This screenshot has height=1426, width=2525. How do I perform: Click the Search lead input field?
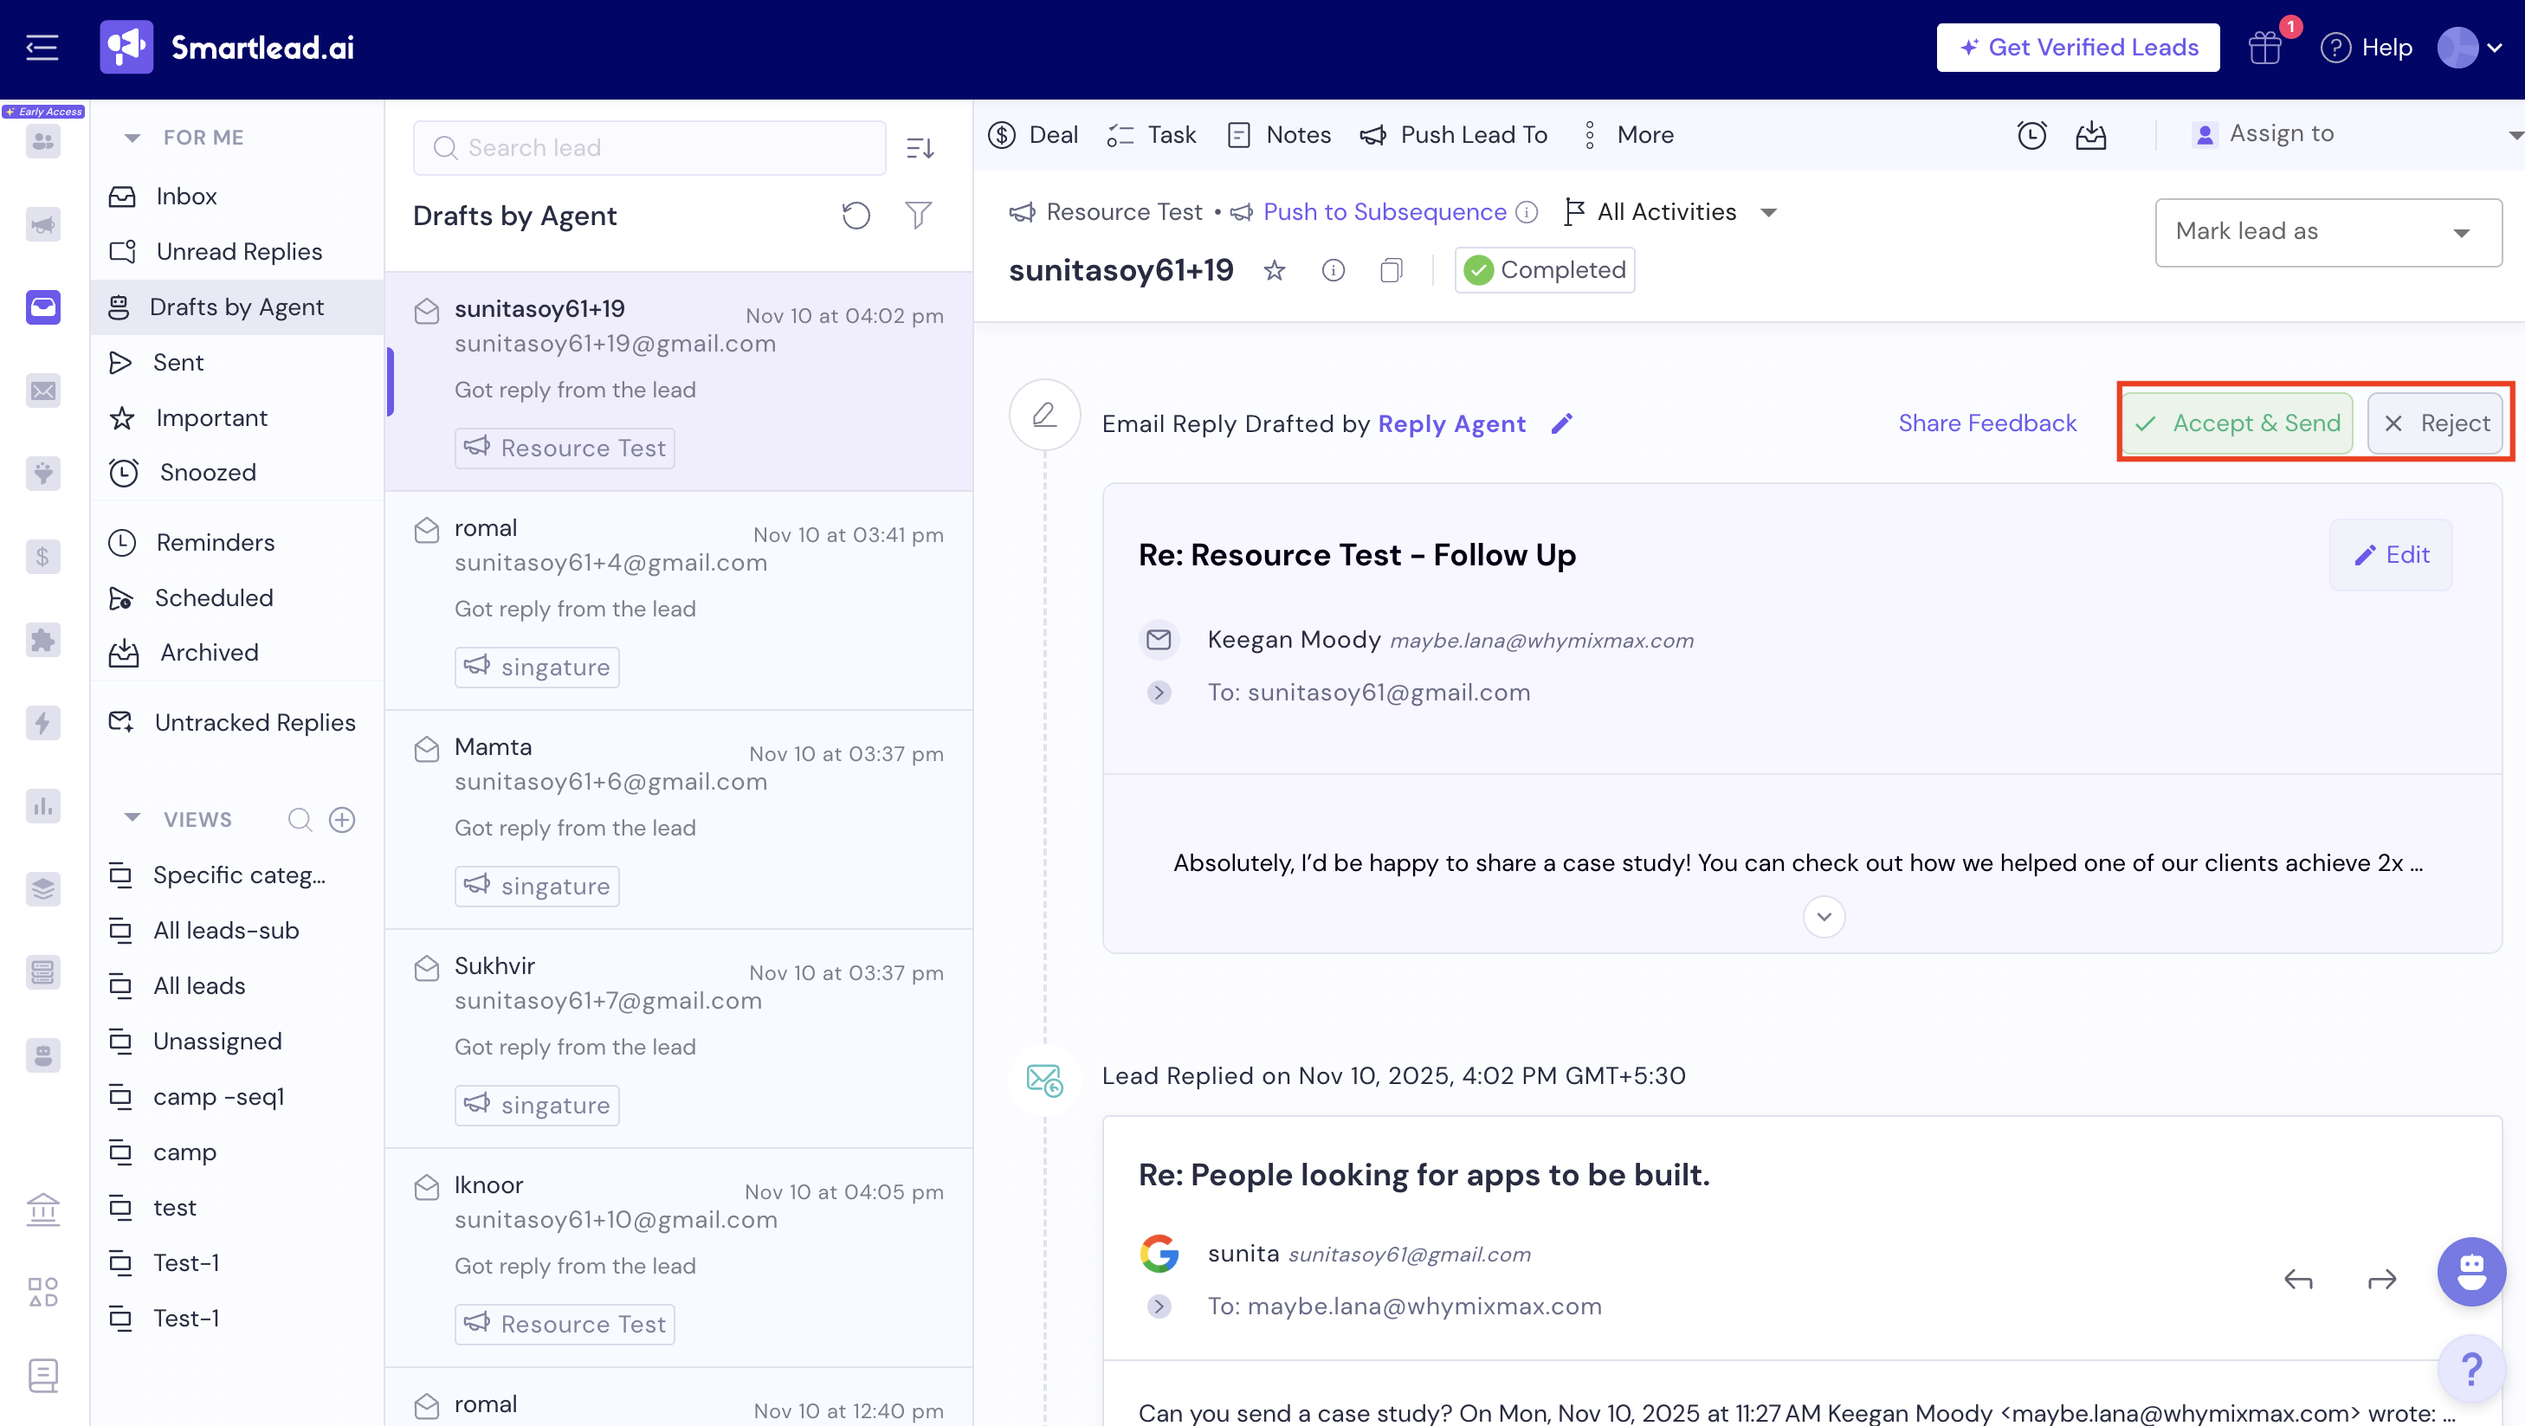(x=649, y=148)
